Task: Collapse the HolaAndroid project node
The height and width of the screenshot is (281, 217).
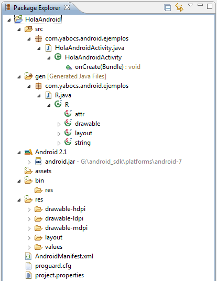Action: [9, 20]
